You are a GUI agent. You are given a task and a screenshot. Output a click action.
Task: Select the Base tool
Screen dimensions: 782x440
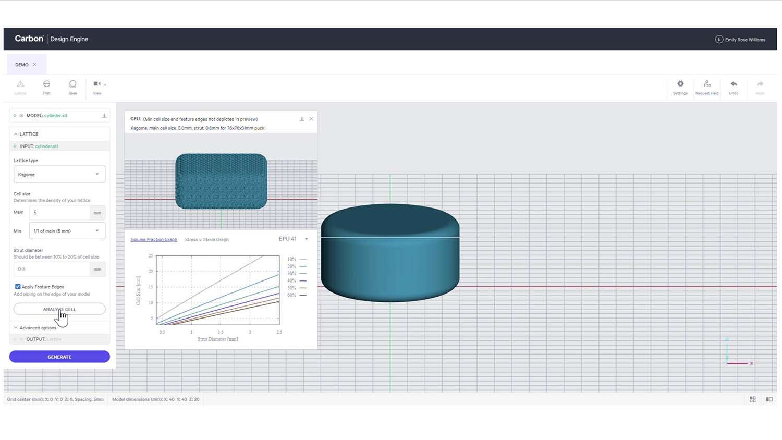(x=72, y=87)
